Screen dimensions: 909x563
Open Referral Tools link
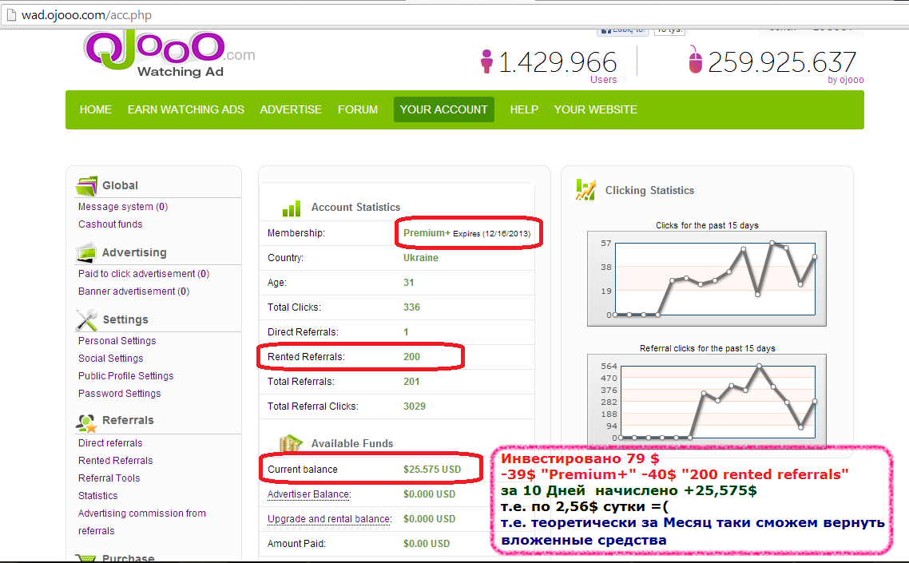(x=109, y=478)
